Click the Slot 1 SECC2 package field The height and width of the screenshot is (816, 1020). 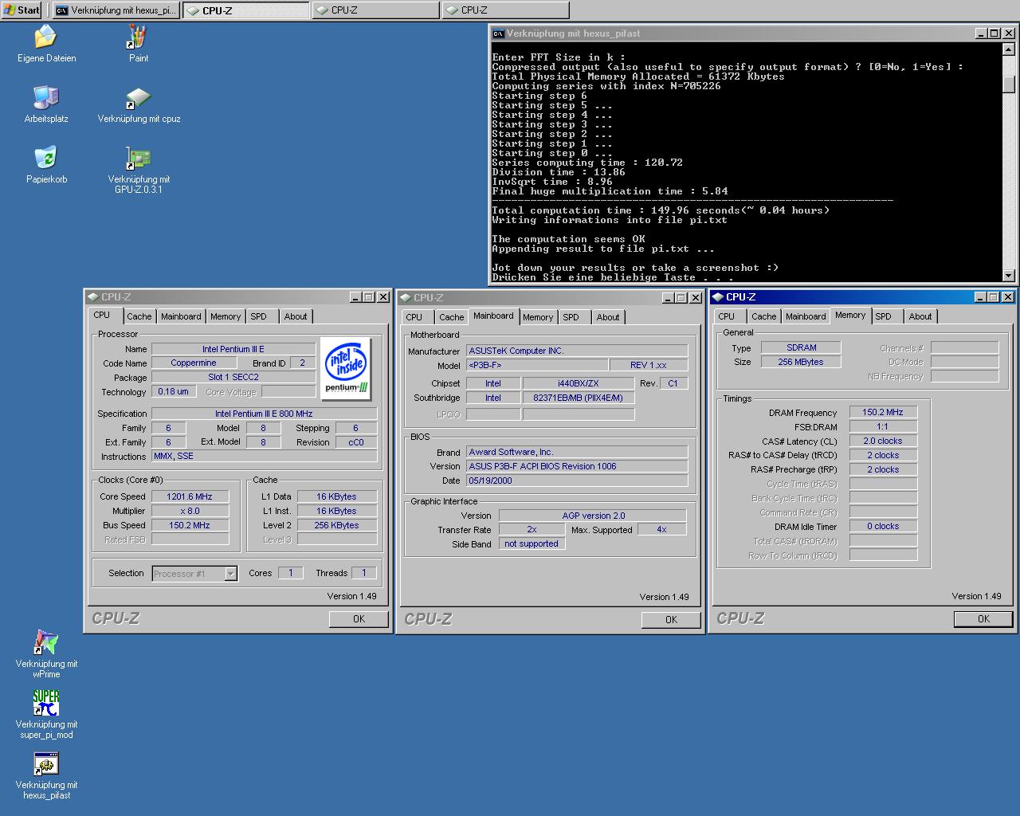point(233,377)
